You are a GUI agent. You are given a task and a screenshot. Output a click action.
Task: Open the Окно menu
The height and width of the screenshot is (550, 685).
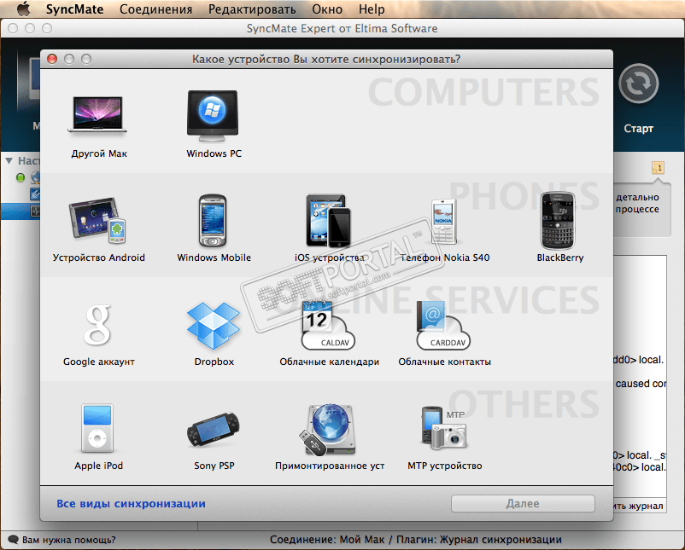[x=327, y=9]
